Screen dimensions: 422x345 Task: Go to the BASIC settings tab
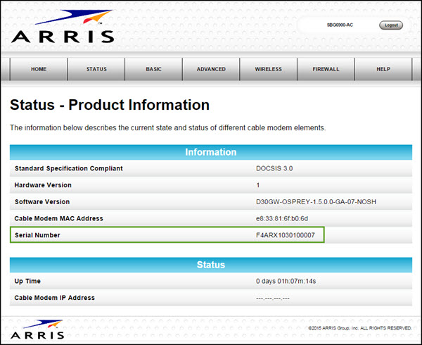tap(153, 69)
